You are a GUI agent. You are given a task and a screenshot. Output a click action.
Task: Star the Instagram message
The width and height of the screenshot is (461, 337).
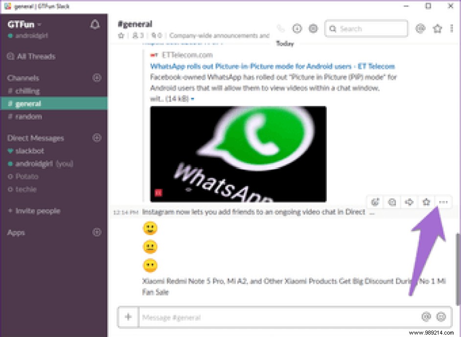(426, 202)
